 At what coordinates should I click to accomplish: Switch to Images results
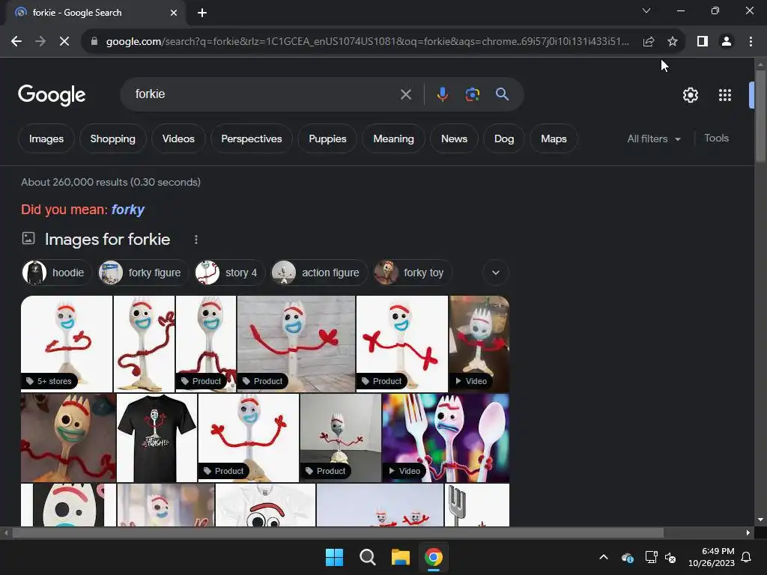tap(46, 139)
